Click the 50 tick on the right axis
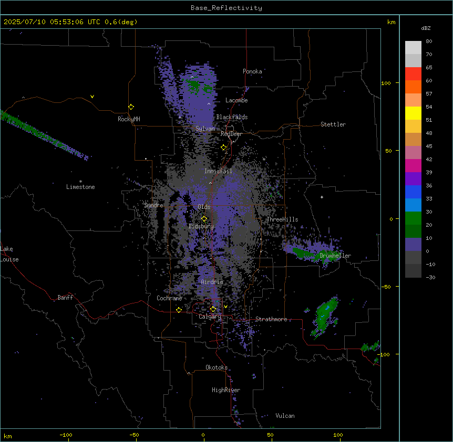This screenshot has height=442, width=453. click(388, 151)
